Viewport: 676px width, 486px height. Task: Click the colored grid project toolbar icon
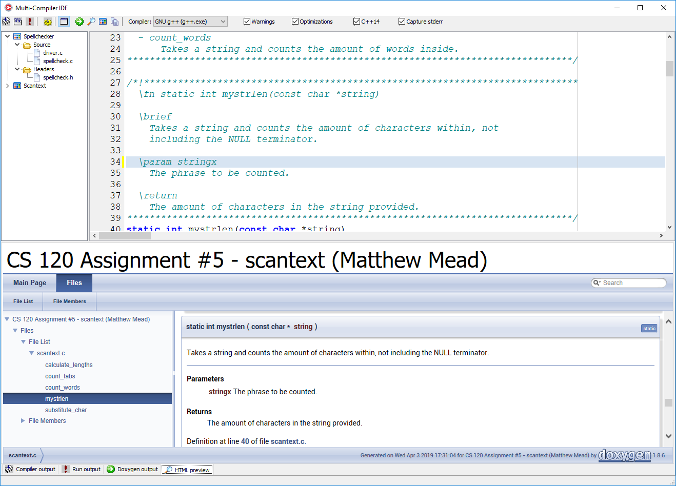(103, 22)
